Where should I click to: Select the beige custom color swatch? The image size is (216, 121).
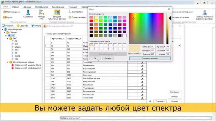coord(91,45)
